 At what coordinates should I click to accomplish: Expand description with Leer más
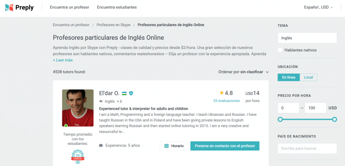pos(63,60)
